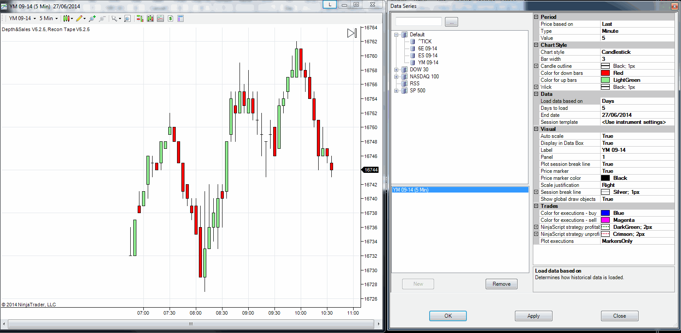Open Chart Trader from the chart toolbar

coord(140,18)
